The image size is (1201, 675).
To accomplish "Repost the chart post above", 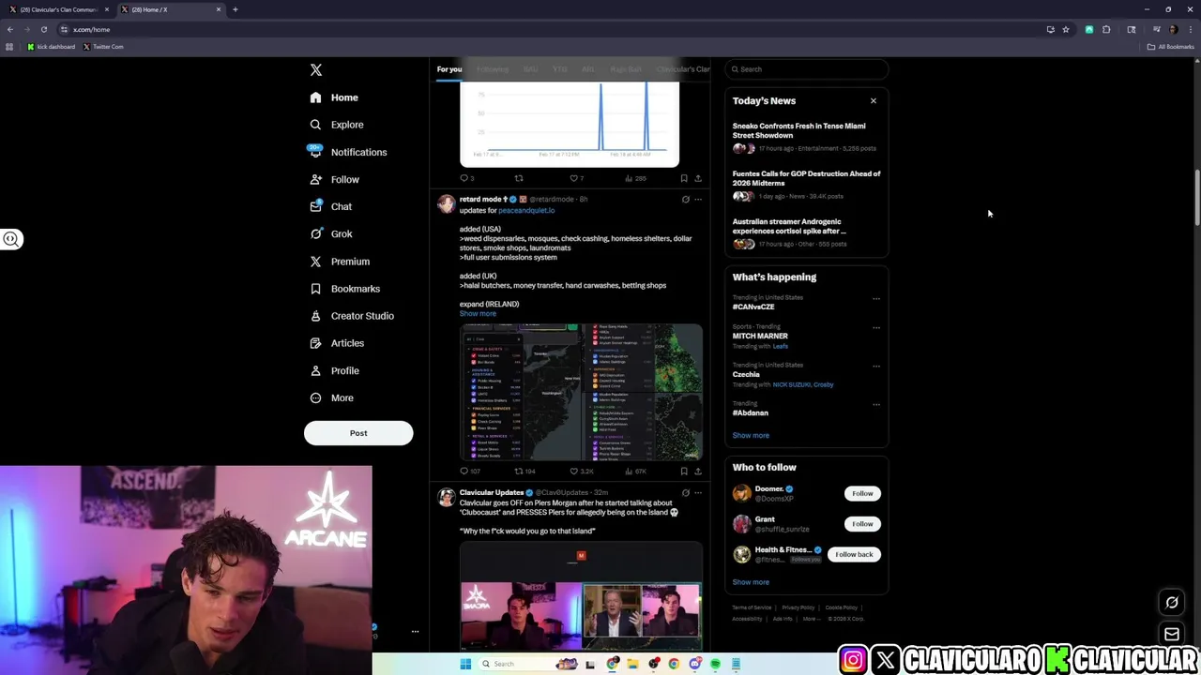I will [519, 178].
